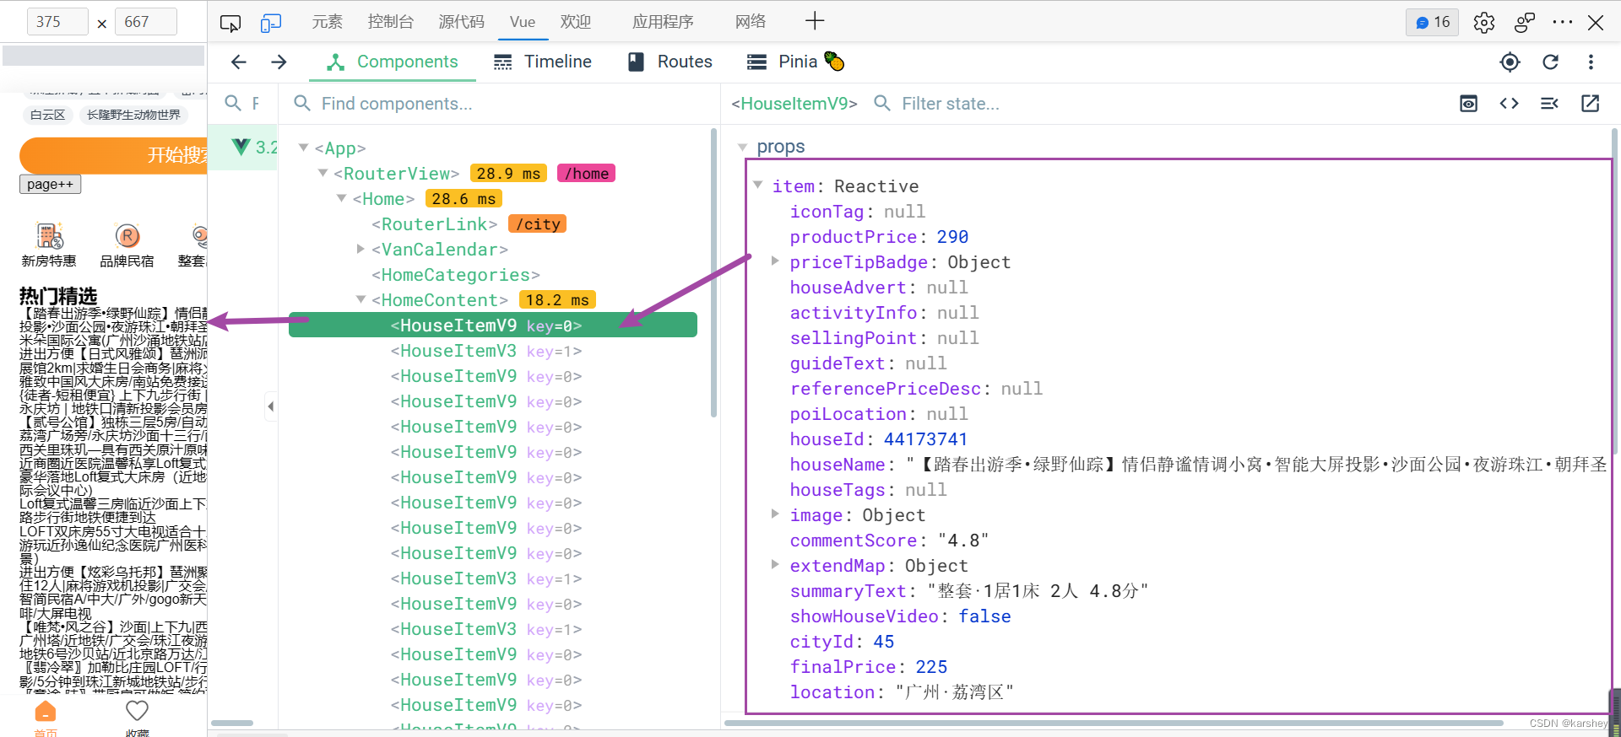
Task: Go forward with the right arrow
Action: coord(279,62)
